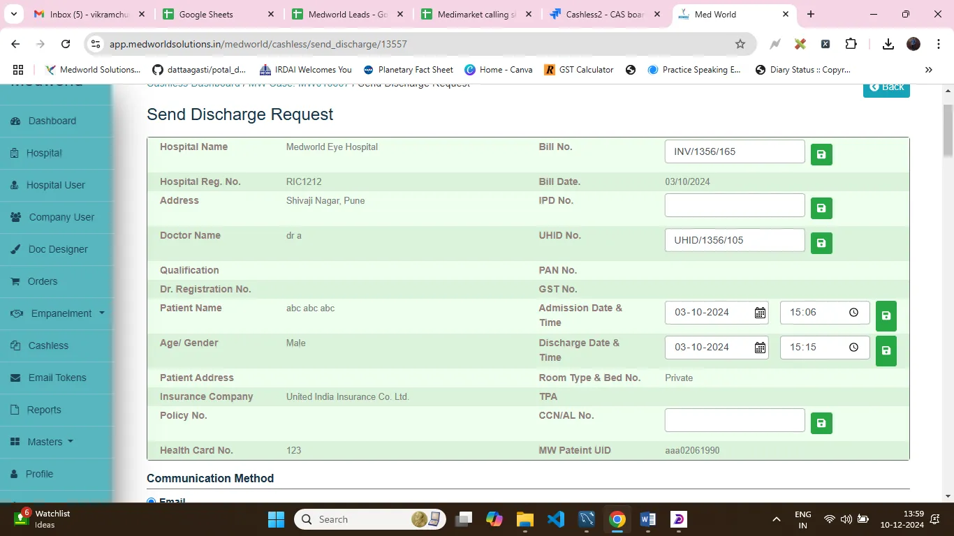Open the Home - Canva bookmark
The image size is (954, 536).
[x=499, y=70]
